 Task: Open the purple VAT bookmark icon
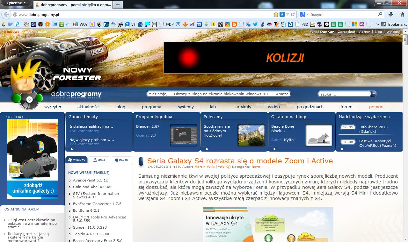tap(362, 24)
